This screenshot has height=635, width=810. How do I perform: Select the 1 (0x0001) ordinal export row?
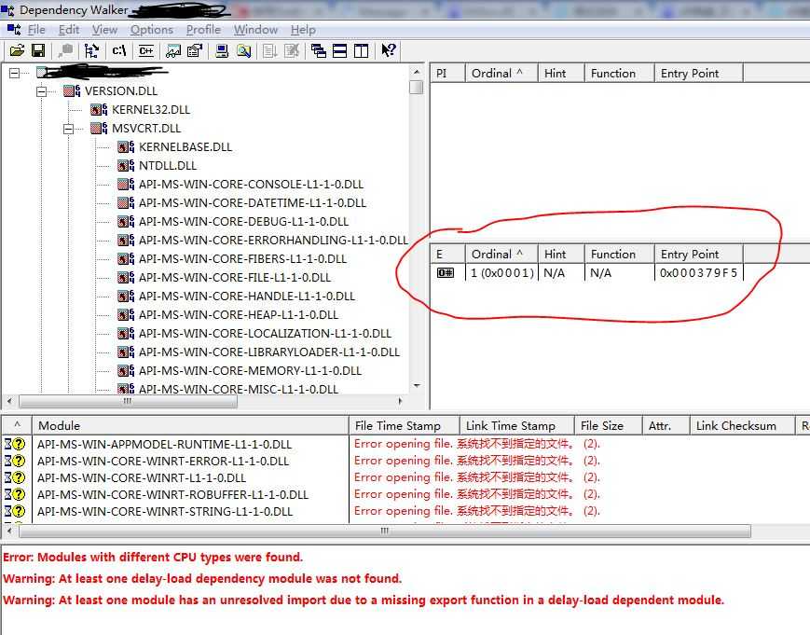(x=587, y=273)
